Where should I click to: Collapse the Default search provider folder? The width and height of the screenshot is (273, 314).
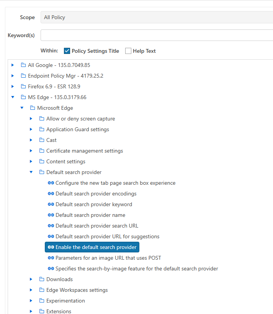coord(31,172)
